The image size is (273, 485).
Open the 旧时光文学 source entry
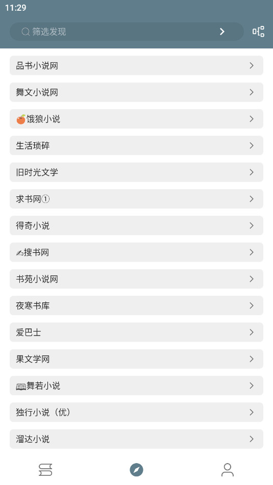[137, 172]
